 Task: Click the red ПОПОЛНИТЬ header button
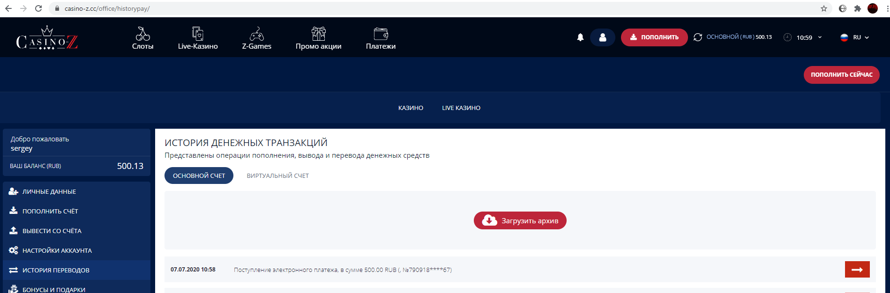[x=654, y=37]
